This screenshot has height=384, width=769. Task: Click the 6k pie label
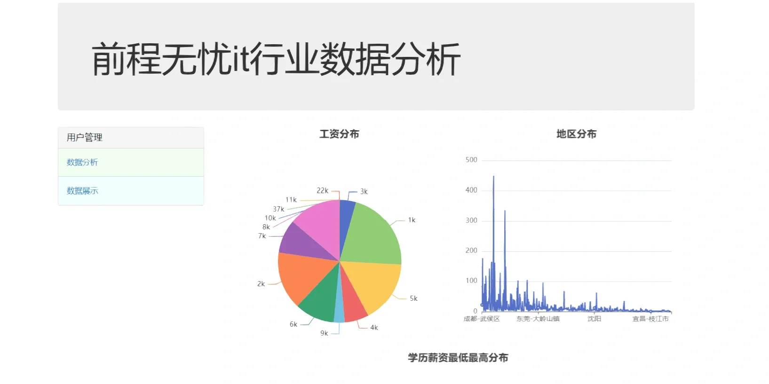293,324
